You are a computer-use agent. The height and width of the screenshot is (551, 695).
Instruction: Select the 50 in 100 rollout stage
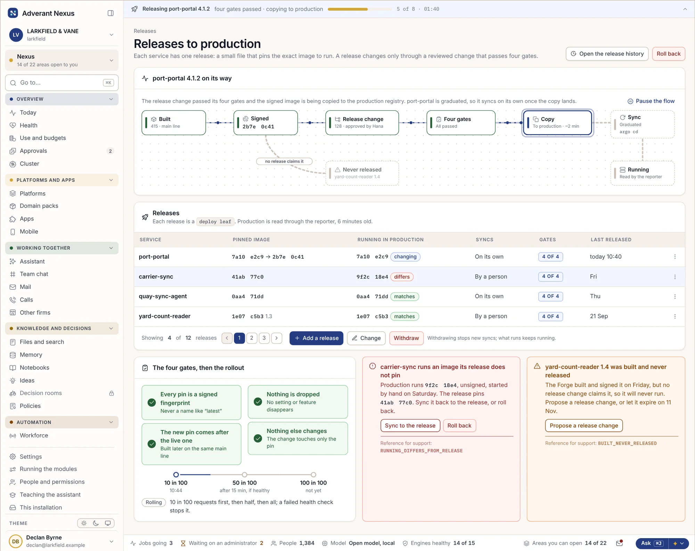[245, 475]
